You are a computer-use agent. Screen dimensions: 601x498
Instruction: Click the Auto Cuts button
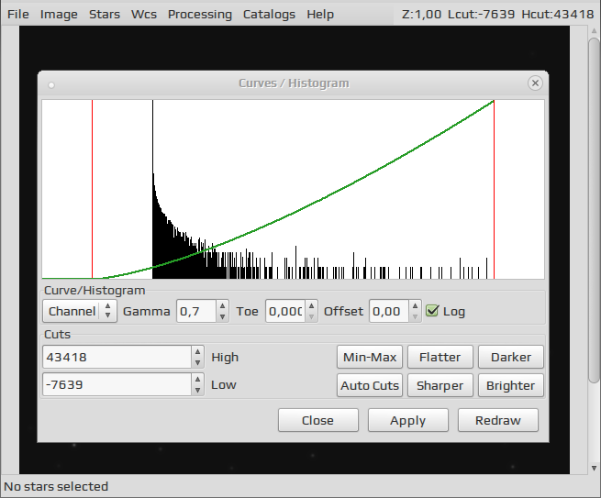pos(370,385)
